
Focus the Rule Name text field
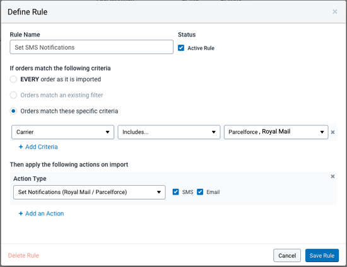click(x=91, y=47)
